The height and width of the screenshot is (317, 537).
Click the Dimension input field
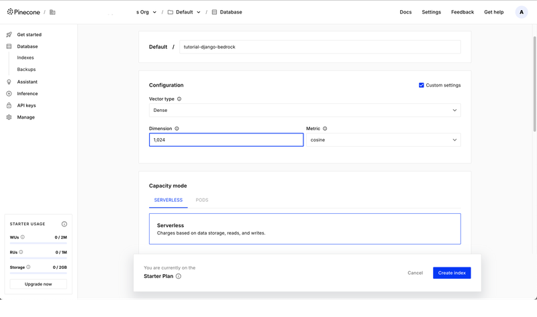226,140
